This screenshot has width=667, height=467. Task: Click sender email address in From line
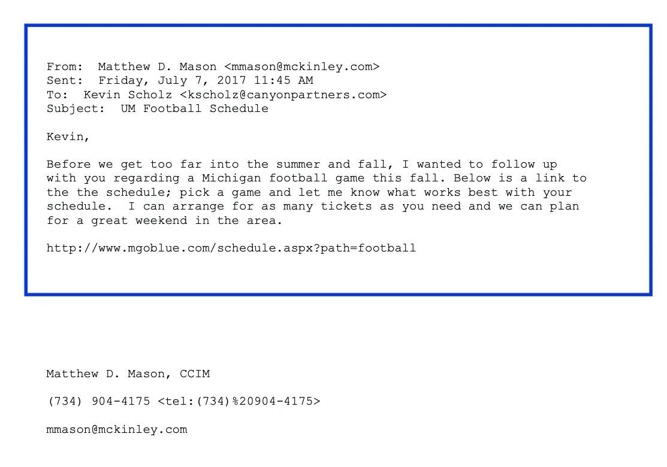coord(301,66)
